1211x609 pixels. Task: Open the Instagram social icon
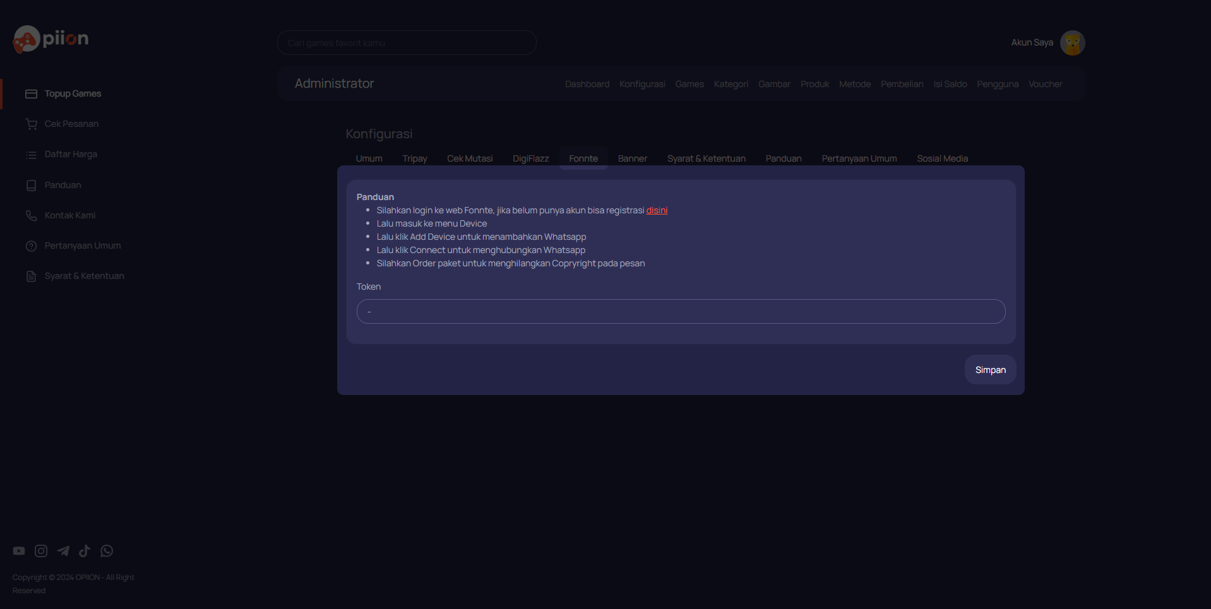point(41,551)
